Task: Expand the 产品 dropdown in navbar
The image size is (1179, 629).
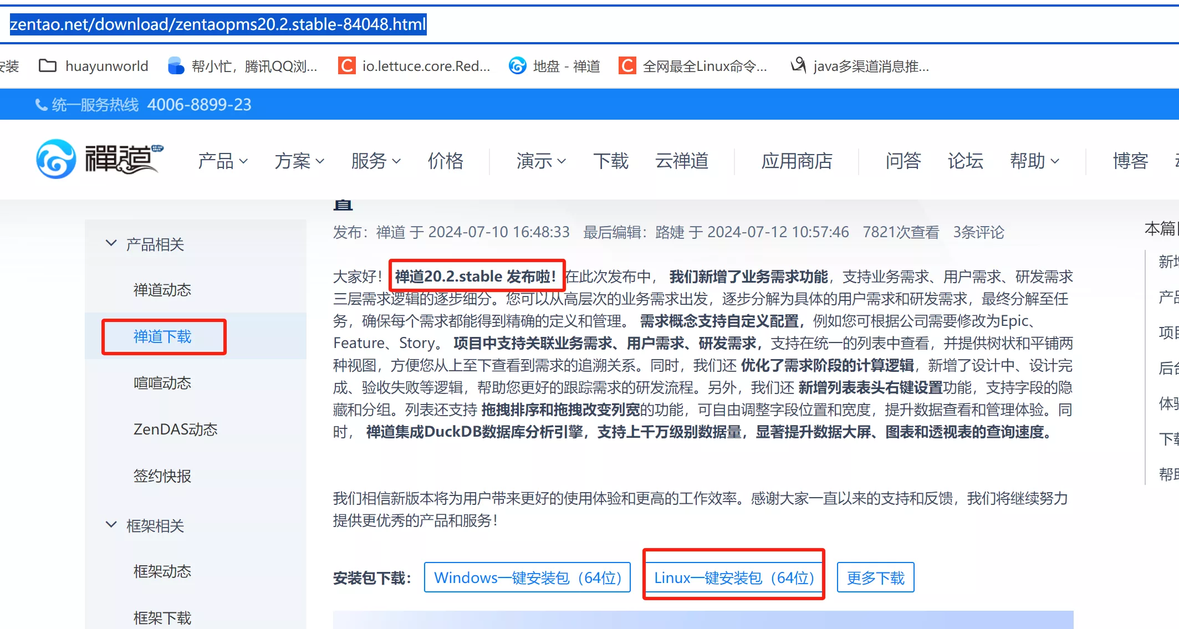Action: point(223,161)
